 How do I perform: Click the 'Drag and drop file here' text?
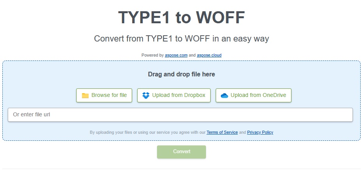click(x=181, y=74)
